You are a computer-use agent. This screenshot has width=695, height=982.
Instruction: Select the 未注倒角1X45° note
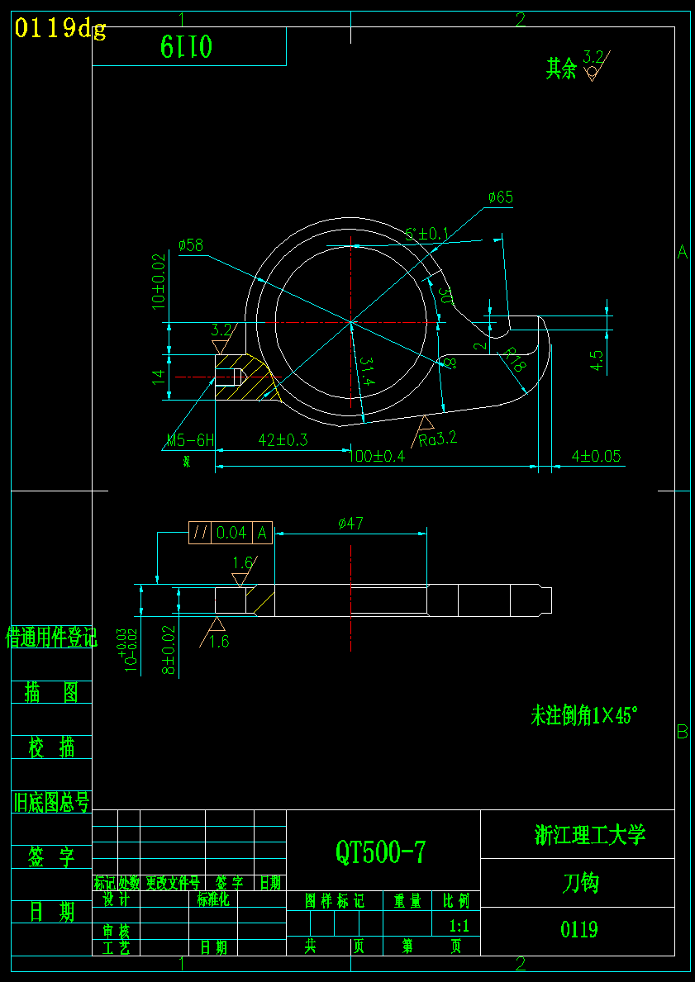[584, 715]
